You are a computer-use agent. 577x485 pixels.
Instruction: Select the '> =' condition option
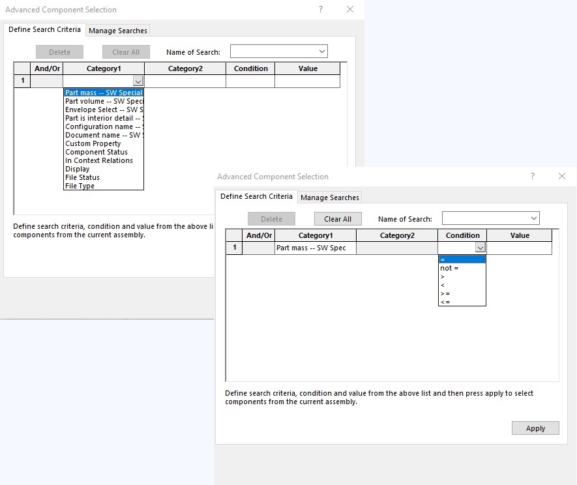coord(445,293)
